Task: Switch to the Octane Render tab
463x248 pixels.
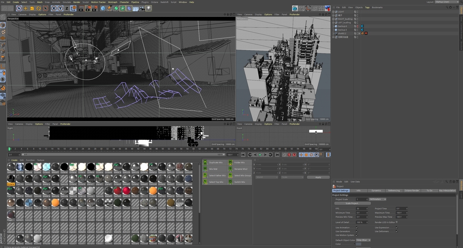Action: [x=412, y=191]
